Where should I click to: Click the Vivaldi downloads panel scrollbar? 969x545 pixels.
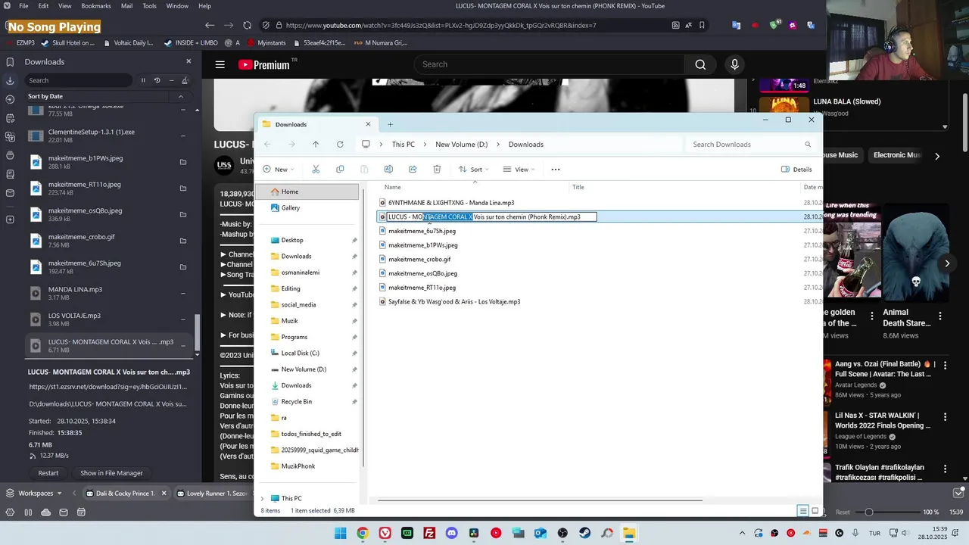[197, 333]
